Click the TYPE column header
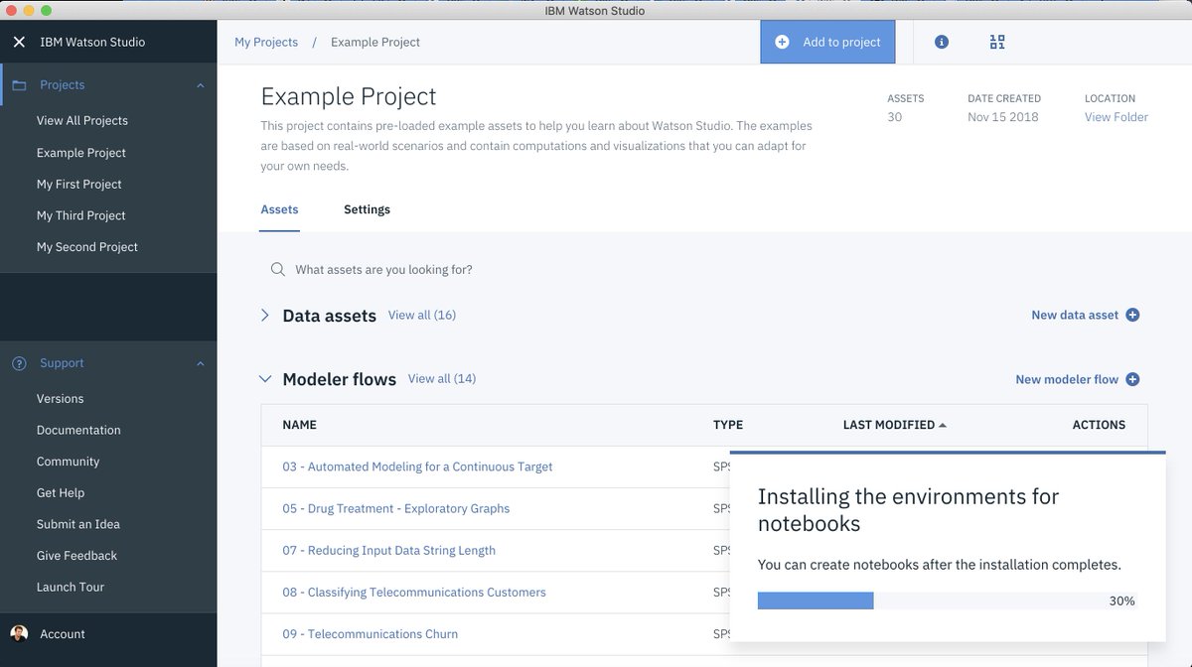Screen dimensions: 1192x667 coord(728,425)
